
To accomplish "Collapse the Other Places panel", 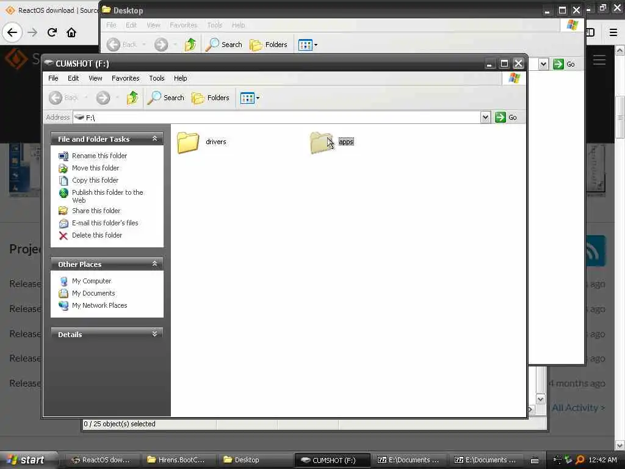I will tap(154, 264).
